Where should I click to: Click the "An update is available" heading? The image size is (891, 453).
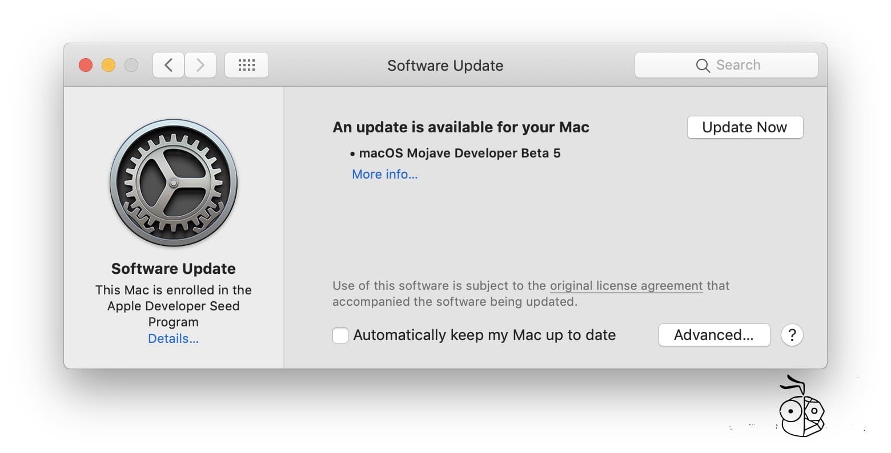point(460,127)
